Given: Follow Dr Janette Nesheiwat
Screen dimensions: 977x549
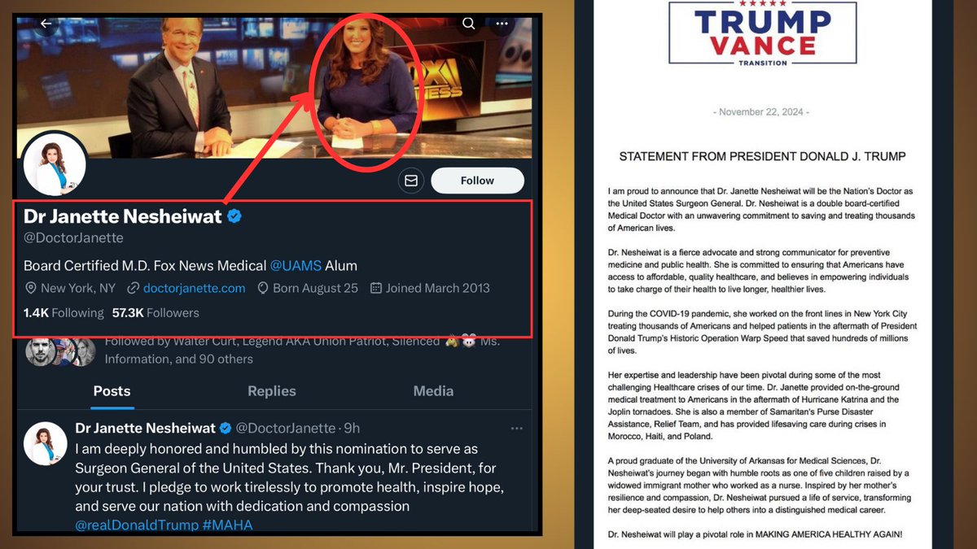Looking at the screenshot, I should (x=477, y=181).
